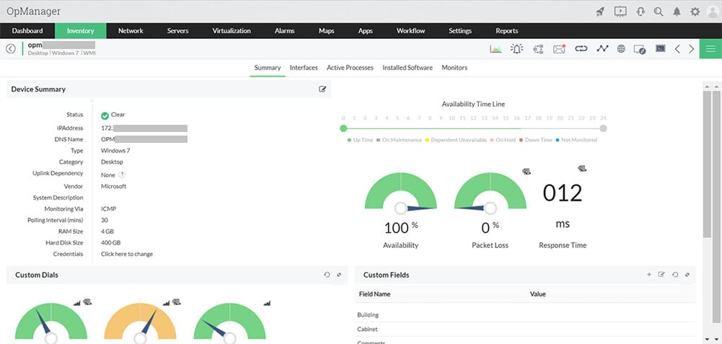The image size is (722, 344).
Task: Edit Device Summary with the pencil icon
Action: click(x=322, y=89)
